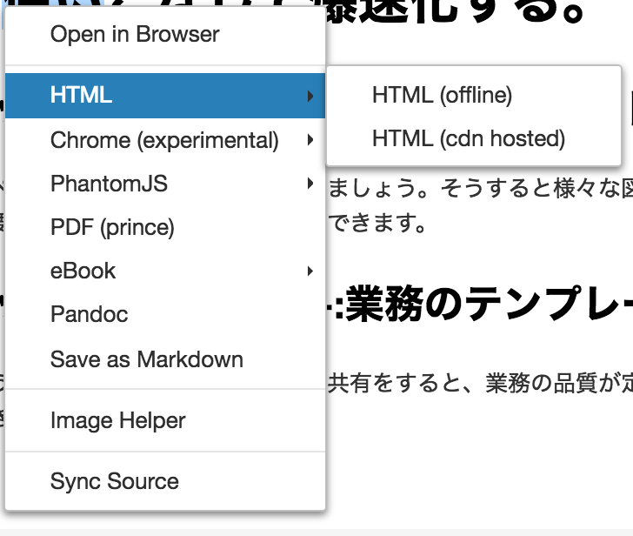Choose HTML (offline) in submenu

[x=474, y=96]
